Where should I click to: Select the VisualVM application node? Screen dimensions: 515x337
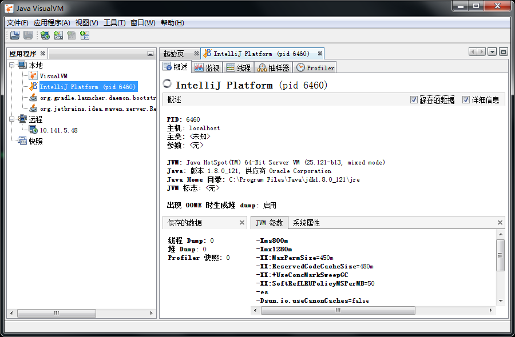(54, 76)
